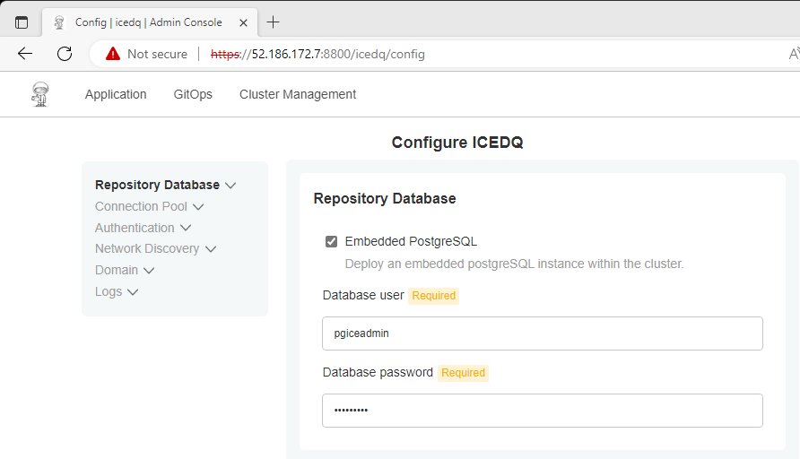Select Authentication in the sidebar
Image resolution: width=800 pixels, height=459 pixels.
pos(135,228)
